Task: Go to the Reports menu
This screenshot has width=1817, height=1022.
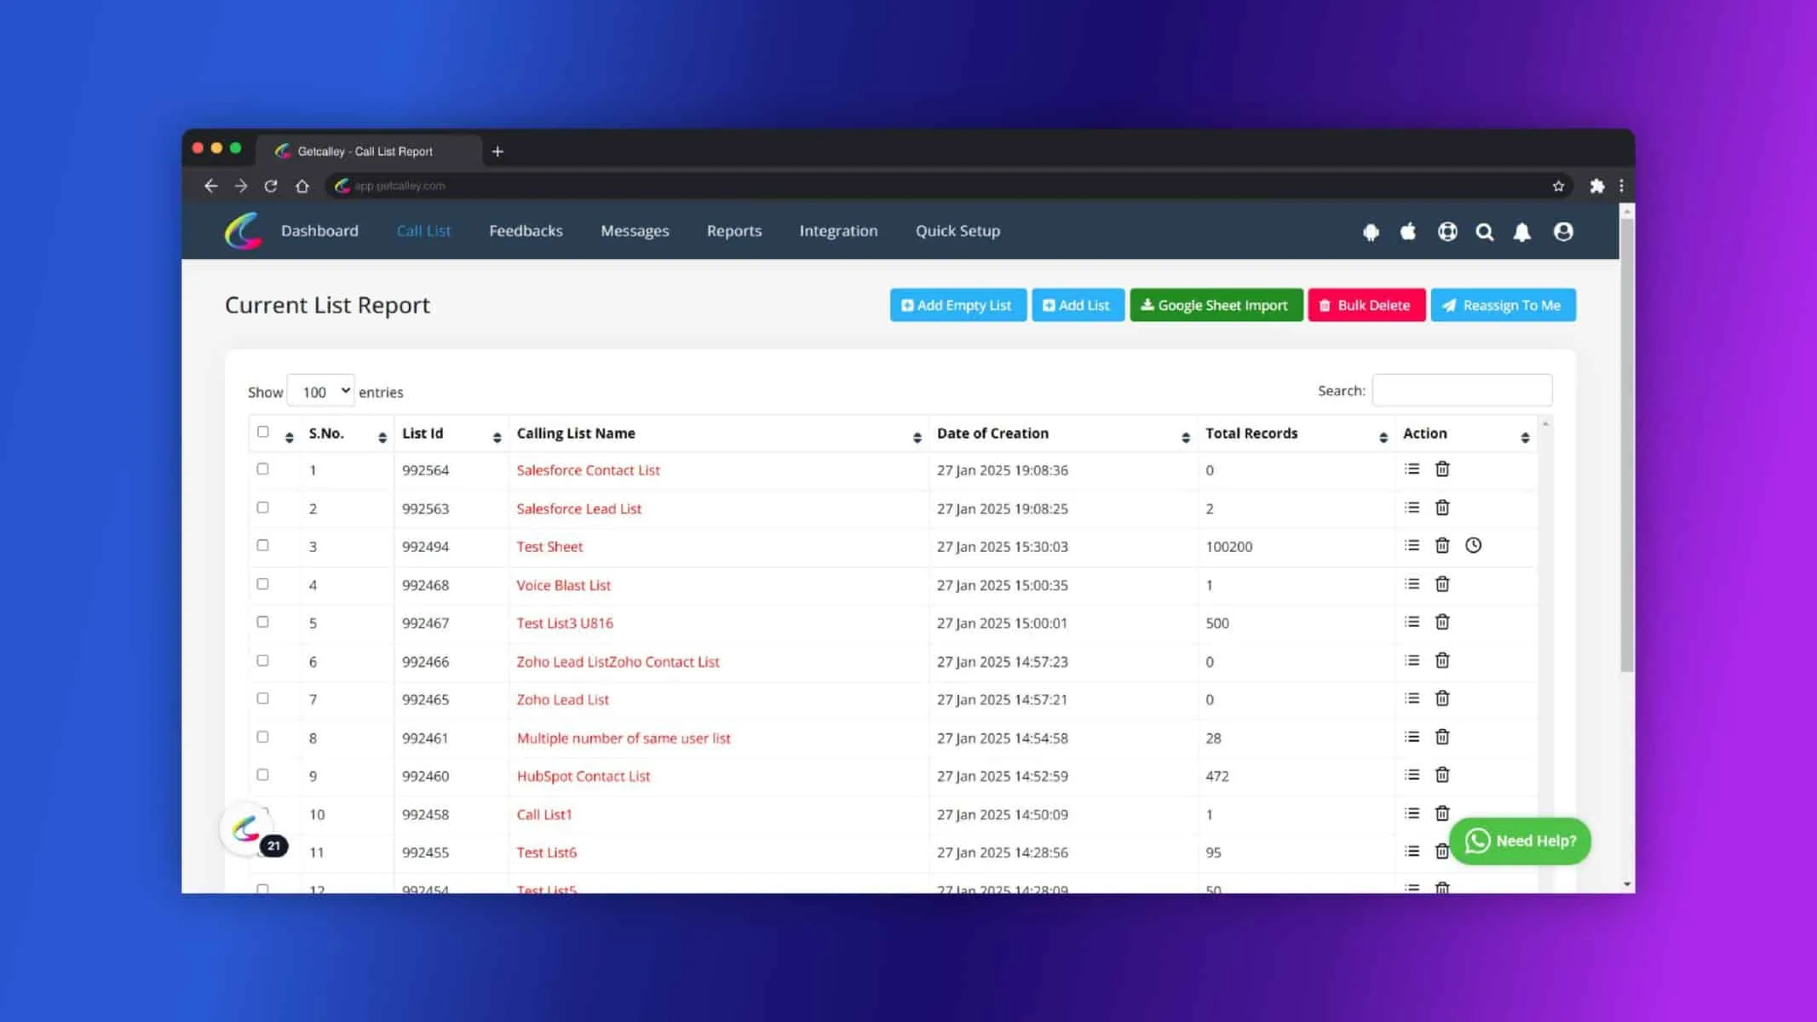Action: 734,231
